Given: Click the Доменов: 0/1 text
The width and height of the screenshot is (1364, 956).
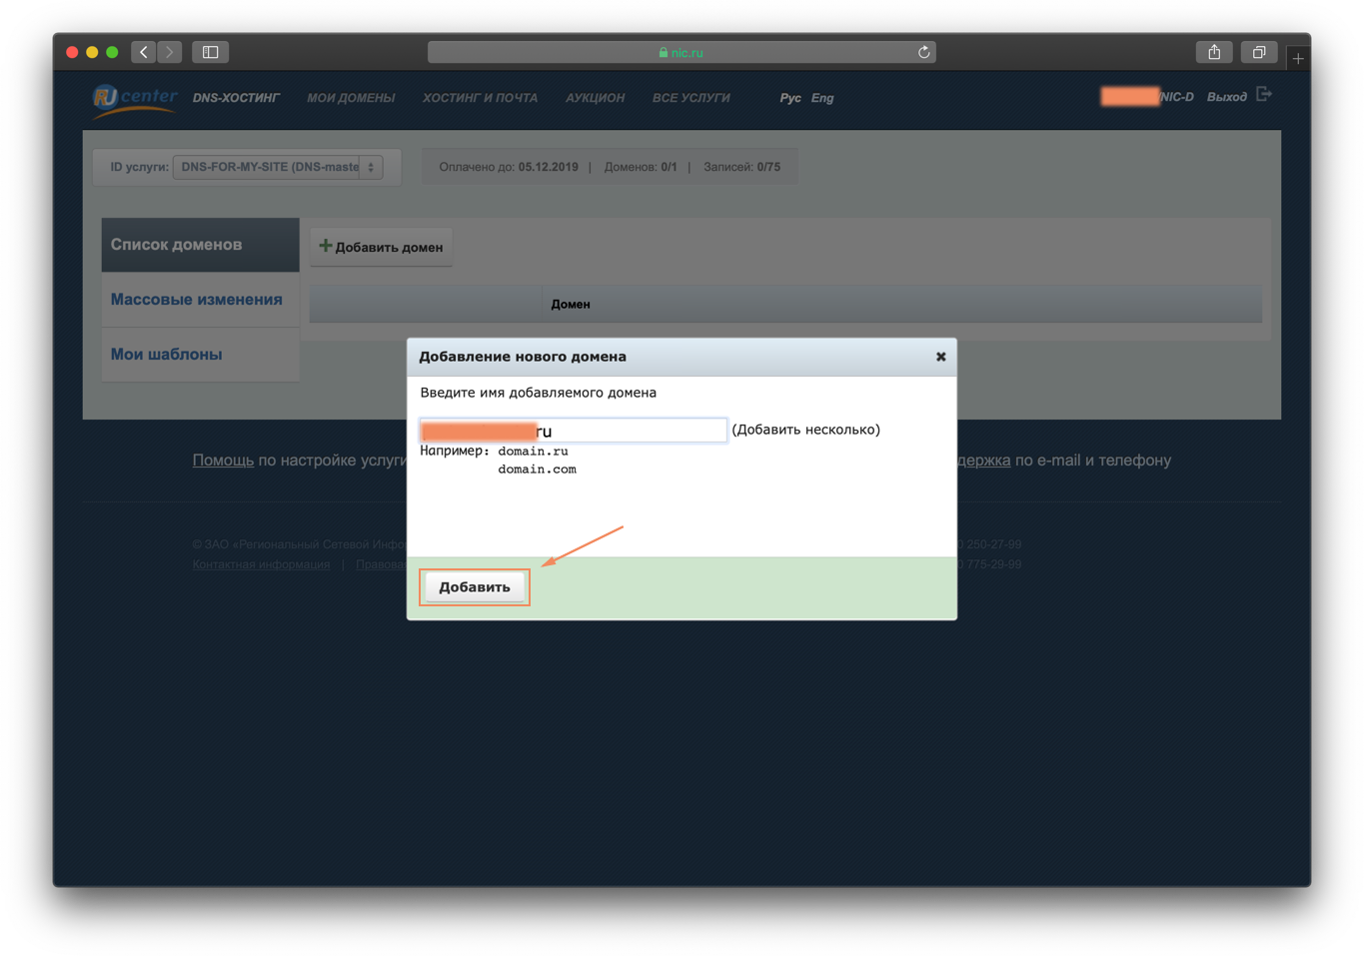Looking at the screenshot, I should [x=641, y=167].
